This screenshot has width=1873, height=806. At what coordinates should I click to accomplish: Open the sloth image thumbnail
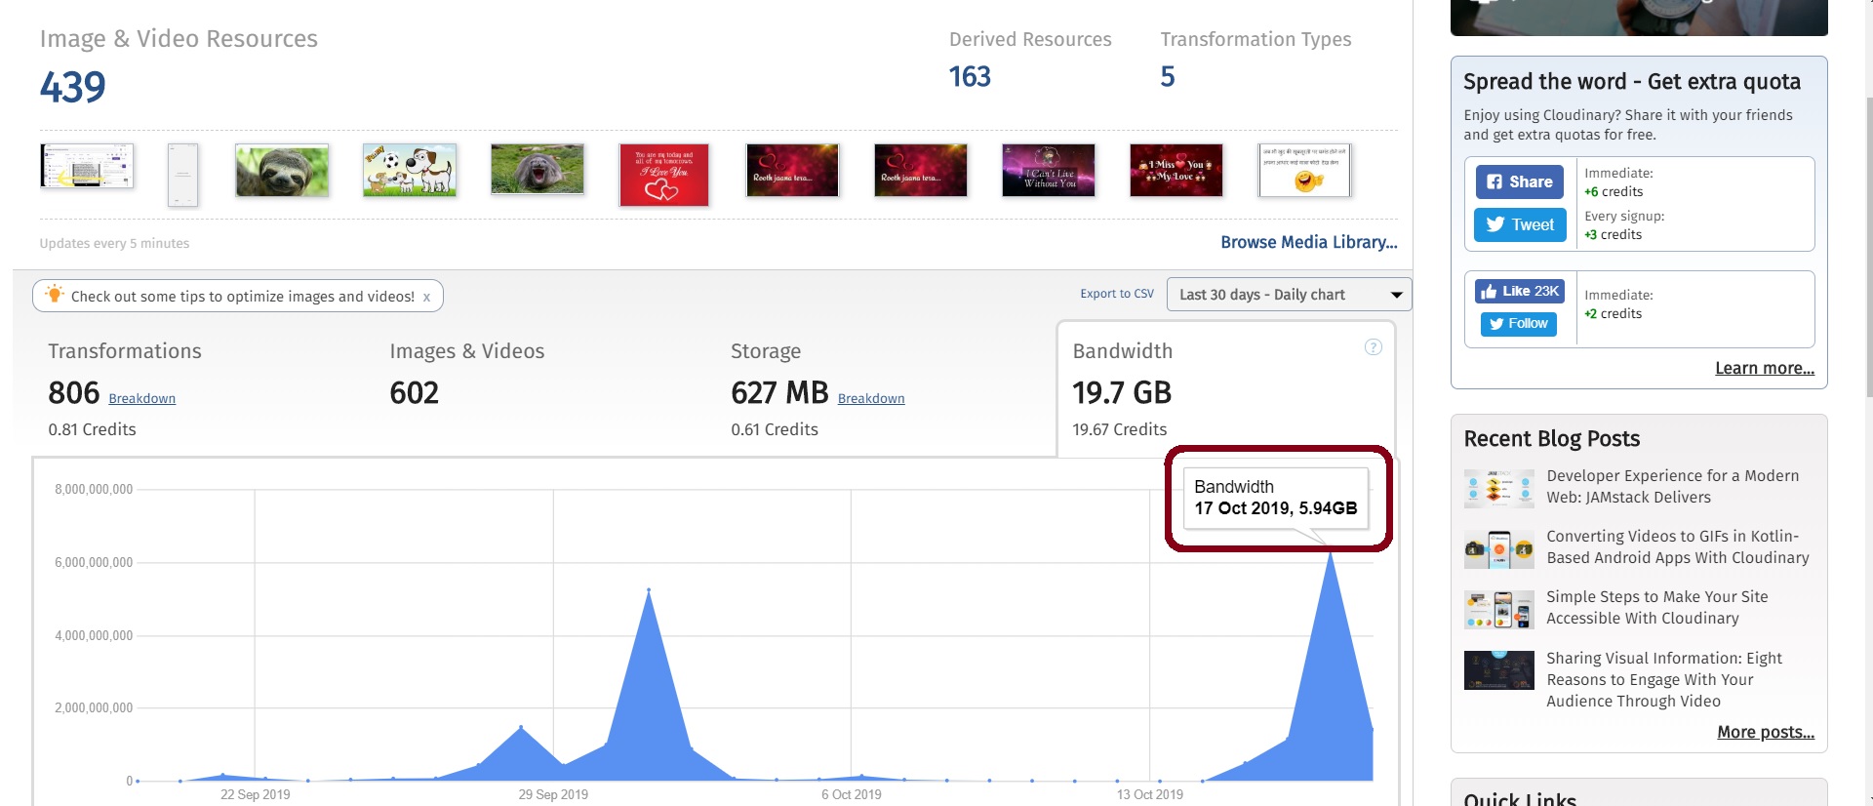click(282, 171)
